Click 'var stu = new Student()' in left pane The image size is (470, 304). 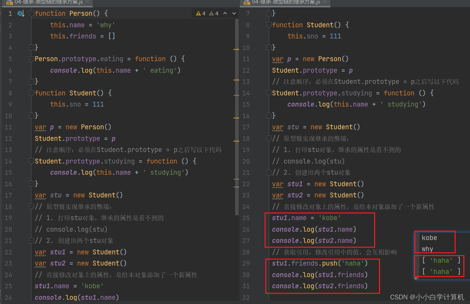pos(79,195)
